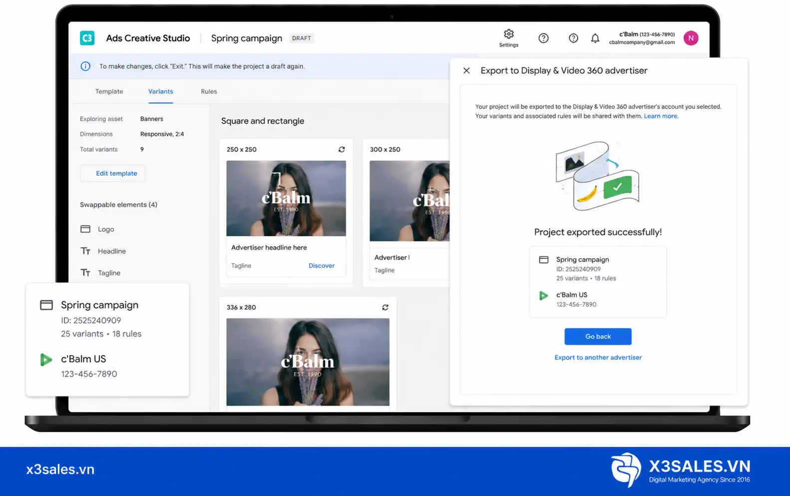Click Project exported successfully! message
The height and width of the screenshot is (496, 790).
tap(598, 232)
